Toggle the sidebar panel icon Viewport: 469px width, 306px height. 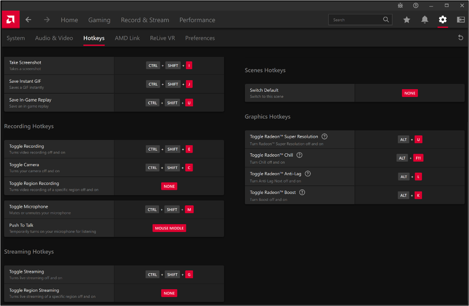[x=461, y=20]
